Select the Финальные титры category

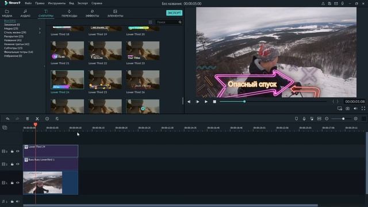point(18,52)
